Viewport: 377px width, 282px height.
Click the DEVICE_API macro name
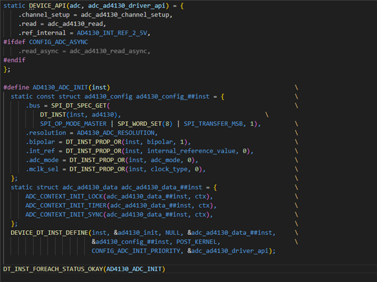[x=48, y=6]
